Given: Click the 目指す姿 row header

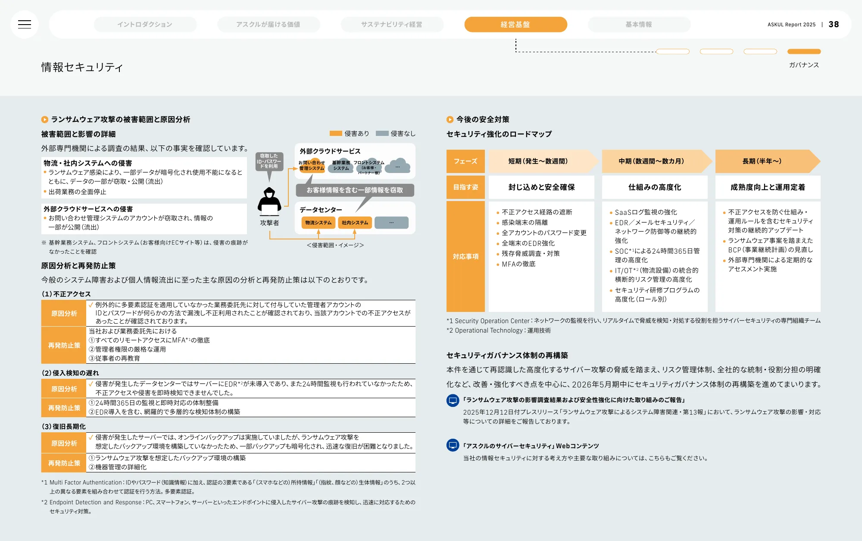Looking at the screenshot, I should click(x=465, y=187).
